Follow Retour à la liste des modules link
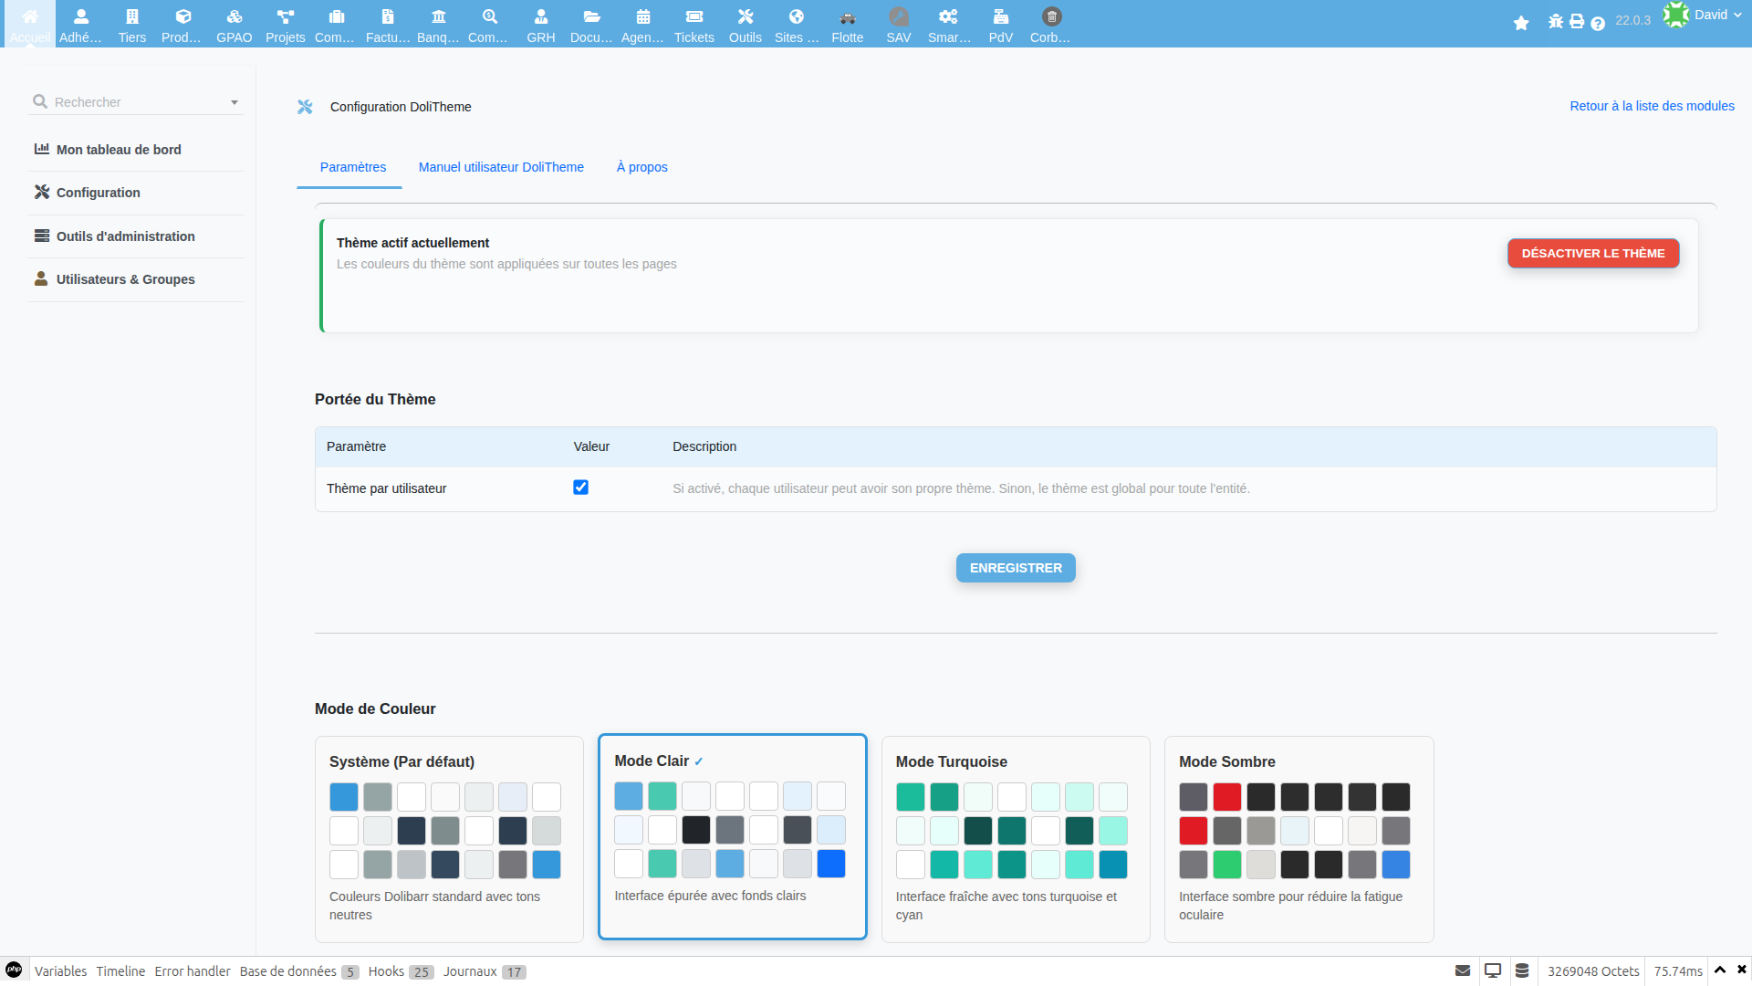Image resolution: width=1752 pixels, height=986 pixels. point(1652,106)
